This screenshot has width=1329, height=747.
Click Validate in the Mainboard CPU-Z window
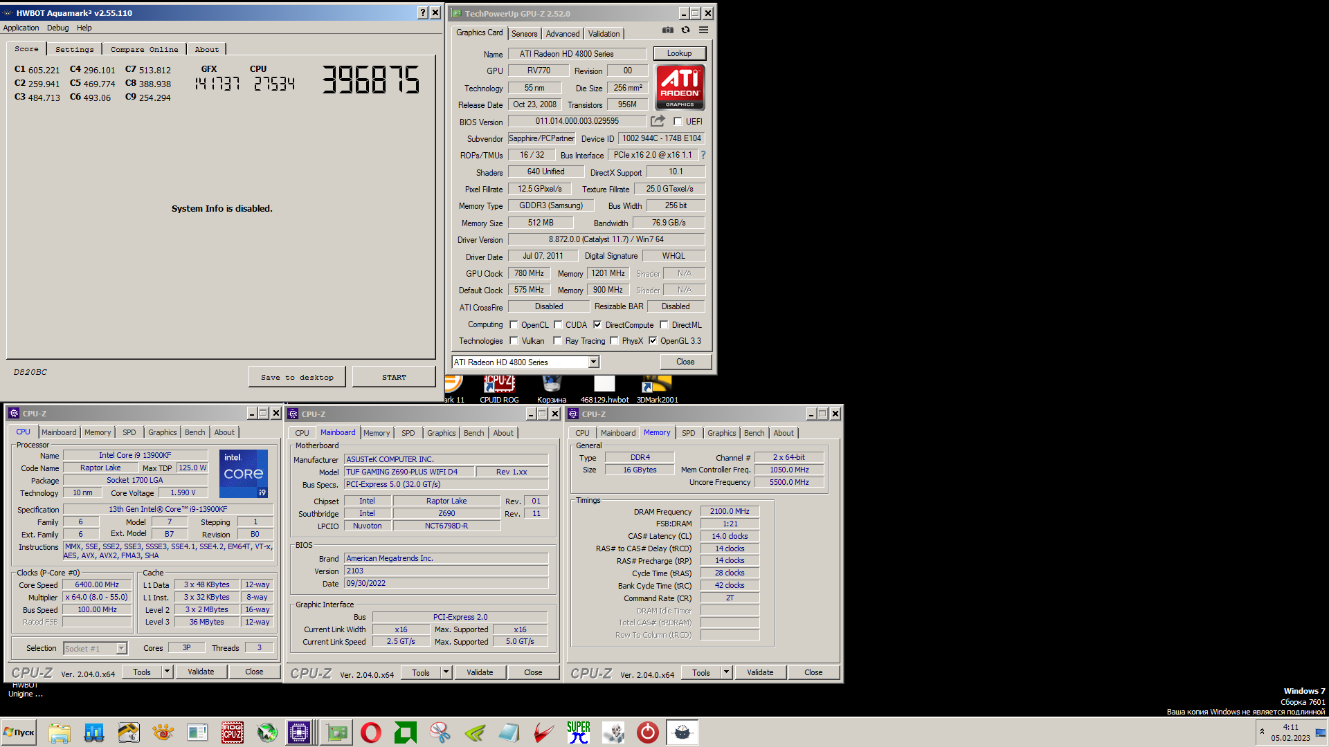click(x=480, y=672)
